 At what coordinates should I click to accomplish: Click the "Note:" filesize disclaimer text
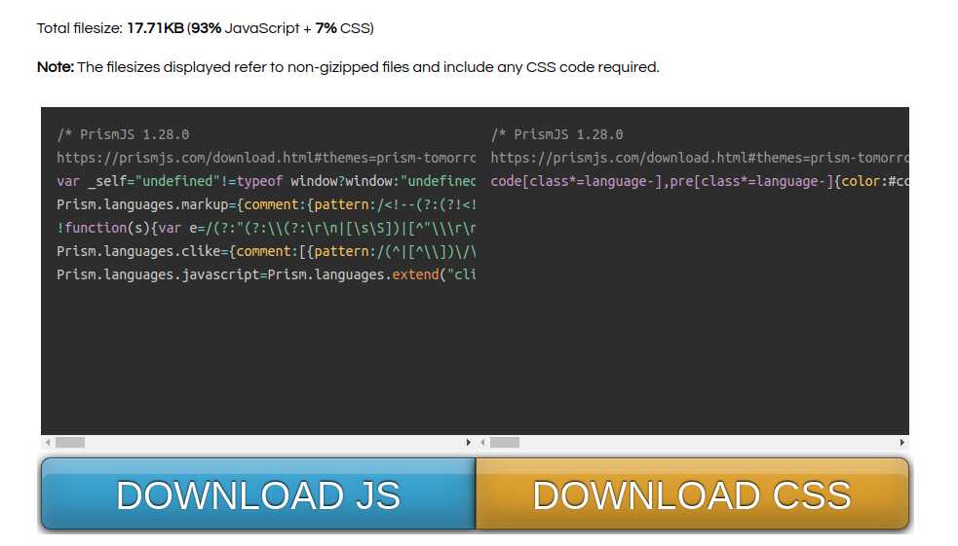click(348, 67)
